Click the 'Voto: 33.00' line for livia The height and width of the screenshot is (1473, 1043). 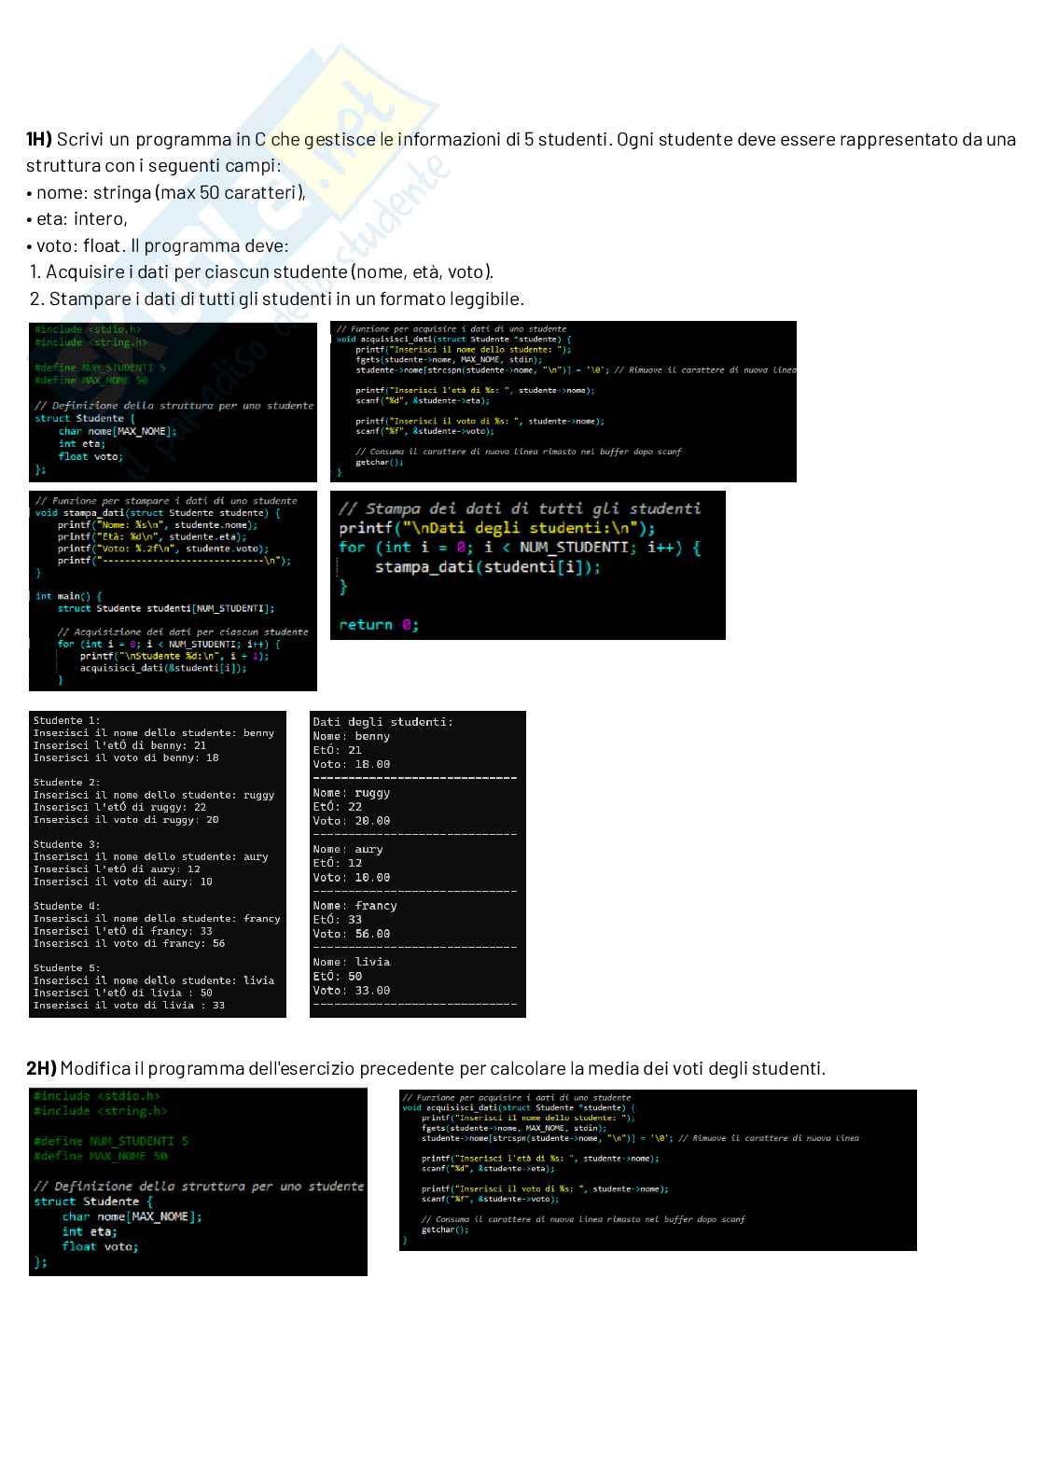click(352, 991)
